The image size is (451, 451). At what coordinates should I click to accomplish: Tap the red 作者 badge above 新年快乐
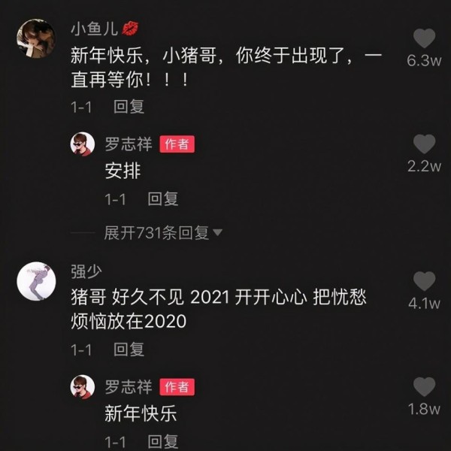pos(177,387)
